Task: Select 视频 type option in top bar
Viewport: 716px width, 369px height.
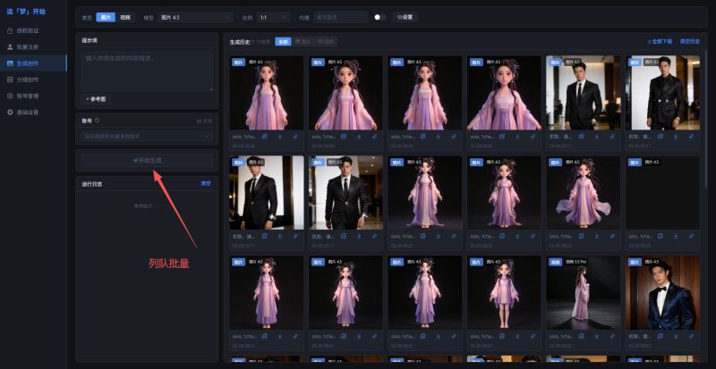Action: pos(125,17)
